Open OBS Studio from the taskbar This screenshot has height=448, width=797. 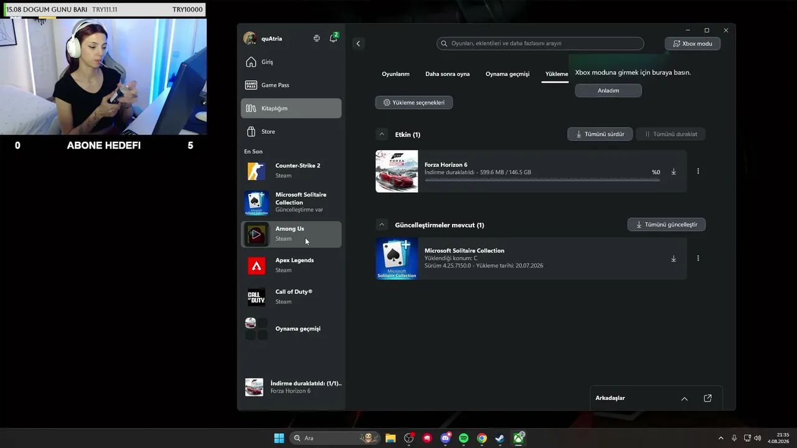point(409,438)
